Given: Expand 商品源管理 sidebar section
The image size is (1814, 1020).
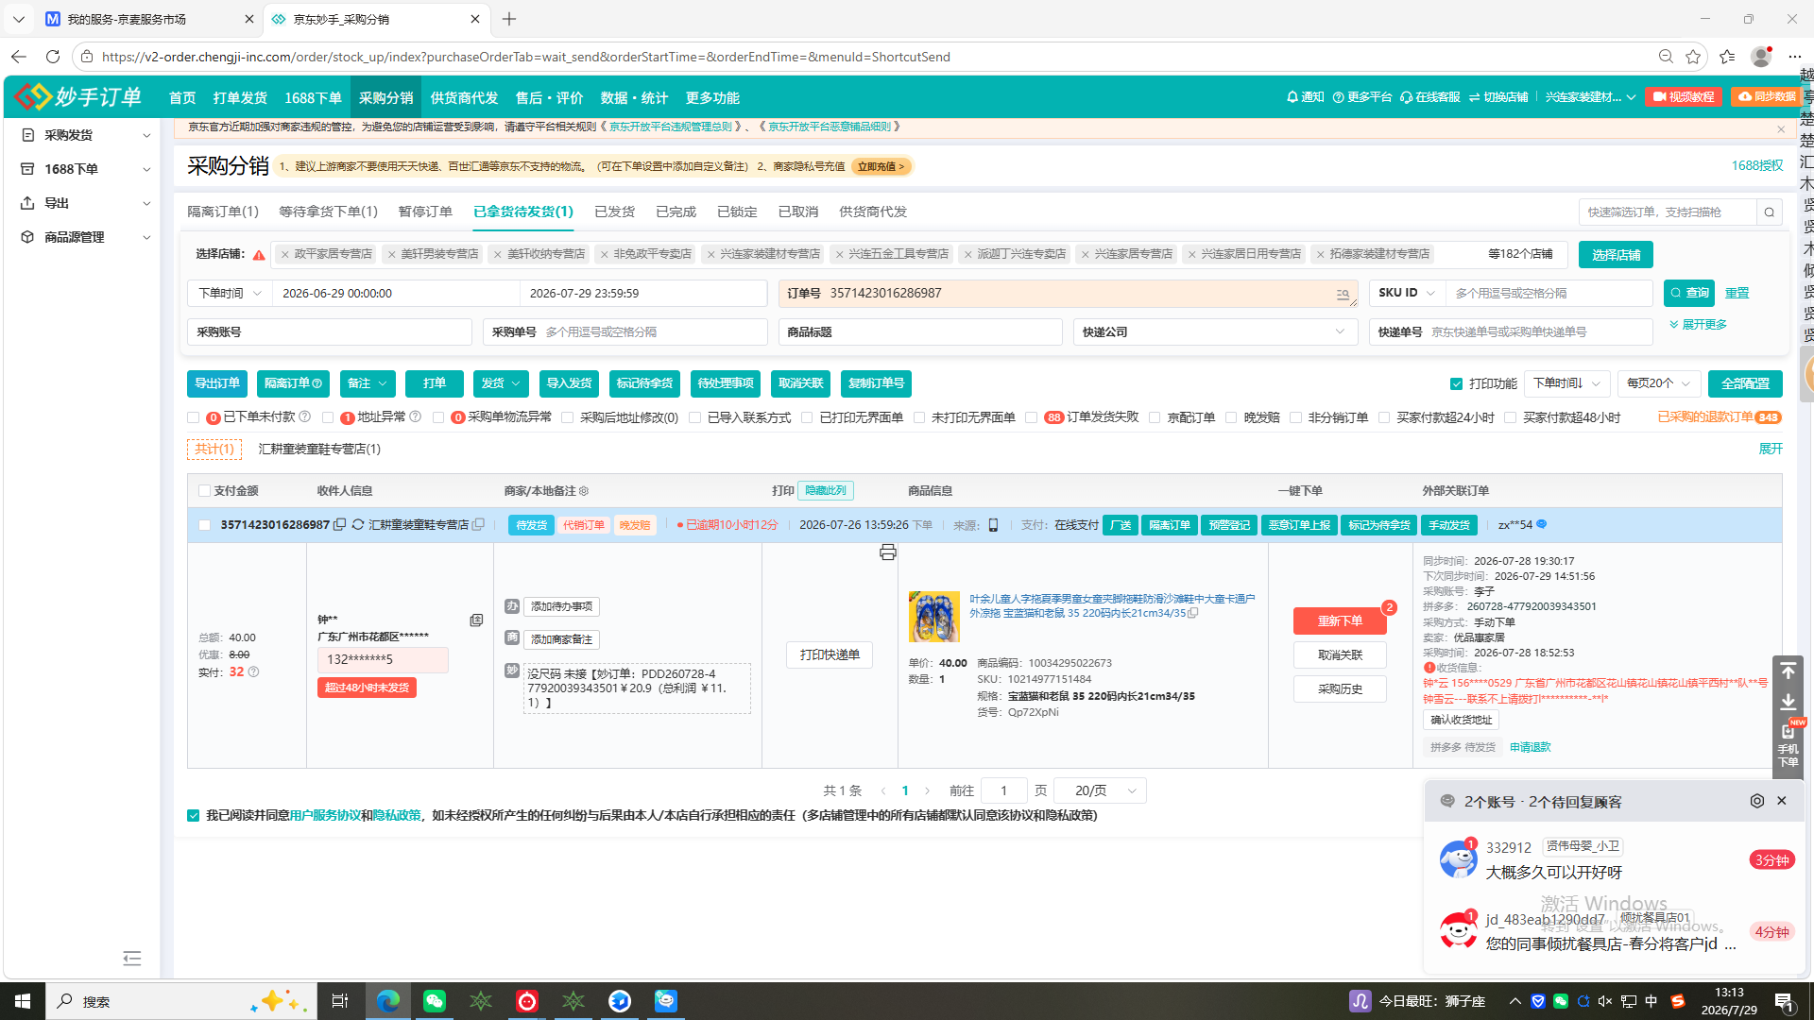Looking at the screenshot, I should [x=85, y=237].
